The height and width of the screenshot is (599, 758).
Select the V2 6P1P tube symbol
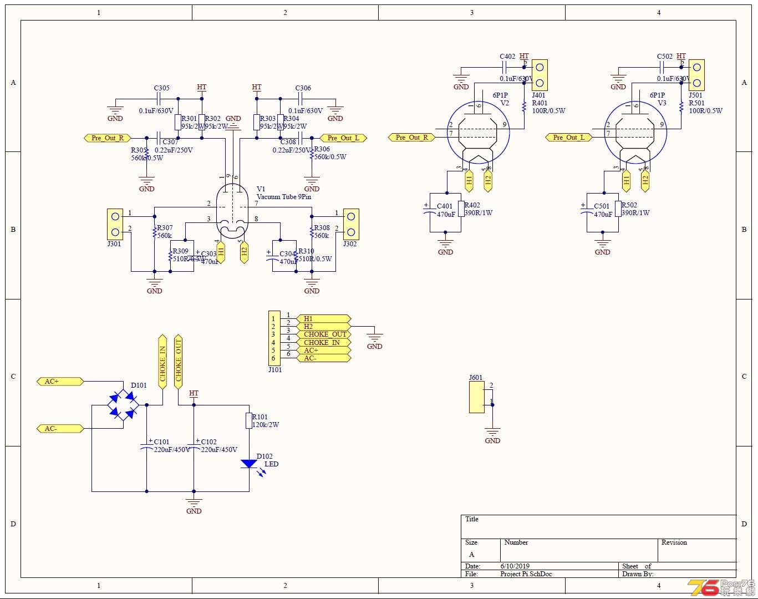[479, 133]
